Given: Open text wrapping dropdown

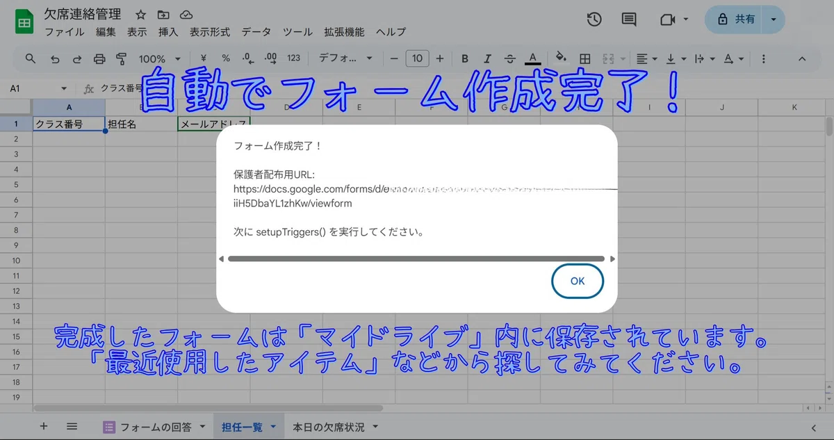Looking at the screenshot, I should (704, 58).
